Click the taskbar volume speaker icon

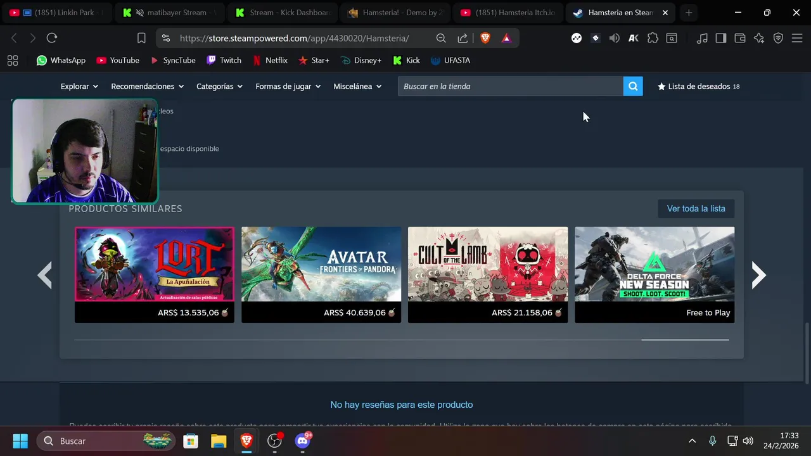[x=748, y=441]
